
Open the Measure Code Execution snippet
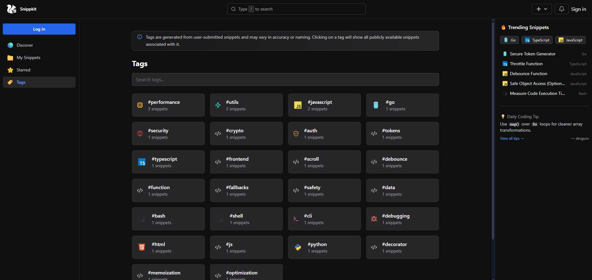pos(544,93)
